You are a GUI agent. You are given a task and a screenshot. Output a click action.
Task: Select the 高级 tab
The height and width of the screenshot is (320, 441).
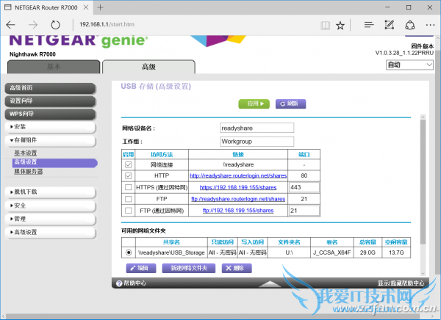(x=148, y=67)
